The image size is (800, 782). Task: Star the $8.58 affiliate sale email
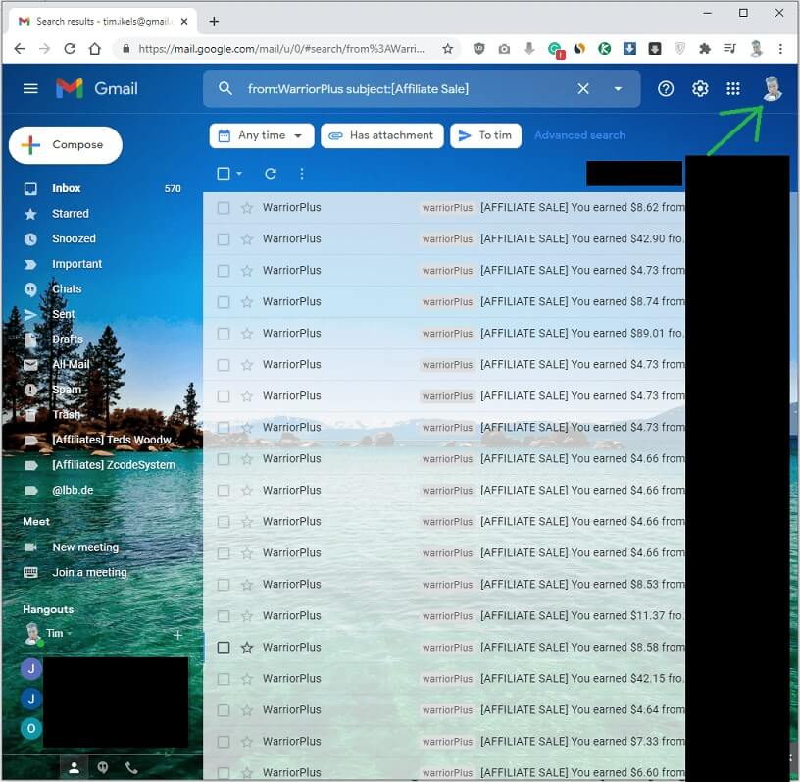(247, 648)
